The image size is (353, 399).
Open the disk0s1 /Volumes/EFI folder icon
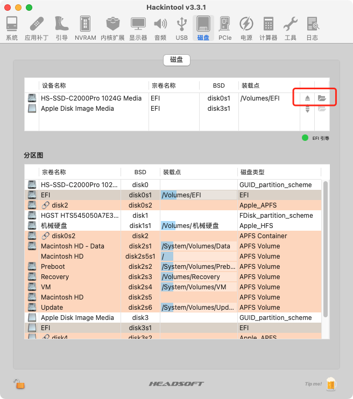(322, 98)
